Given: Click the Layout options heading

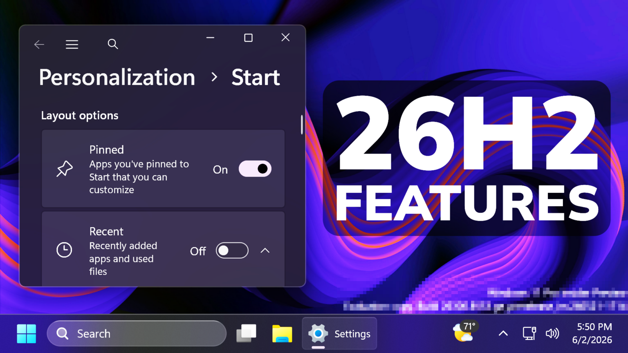Looking at the screenshot, I should pos(80,116).
